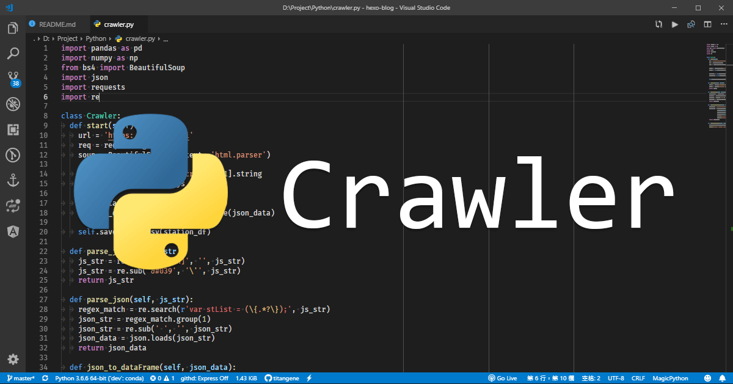Click the feedback smiley icon

(x=706, y=379)
